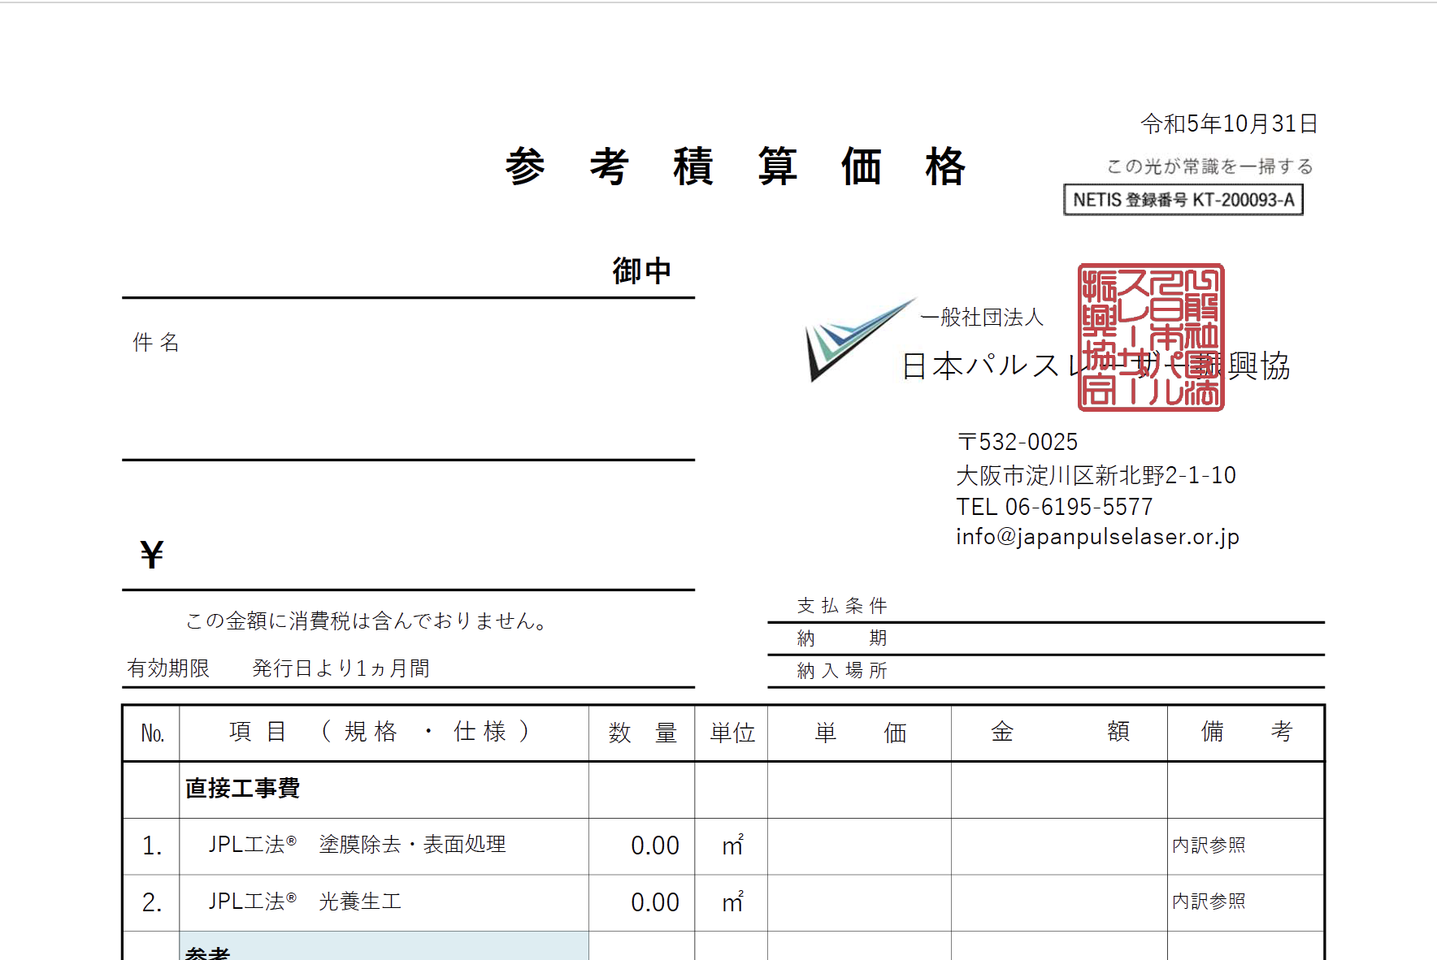Select the NETIS 登録番号 KT-200093-A box
The width and height of the screenshot is (1437, 960).
[1183, 200]
